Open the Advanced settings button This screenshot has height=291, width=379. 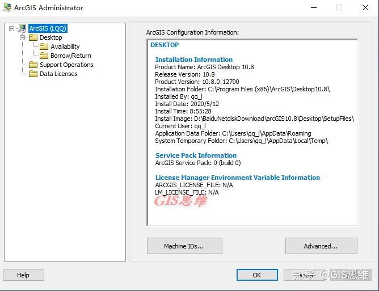pyautogui.click(x=321, y=246)
